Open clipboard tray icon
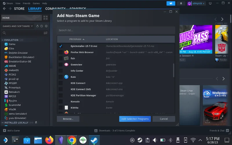The height and width of the screenshot is (145, 232). coord(147,140)
